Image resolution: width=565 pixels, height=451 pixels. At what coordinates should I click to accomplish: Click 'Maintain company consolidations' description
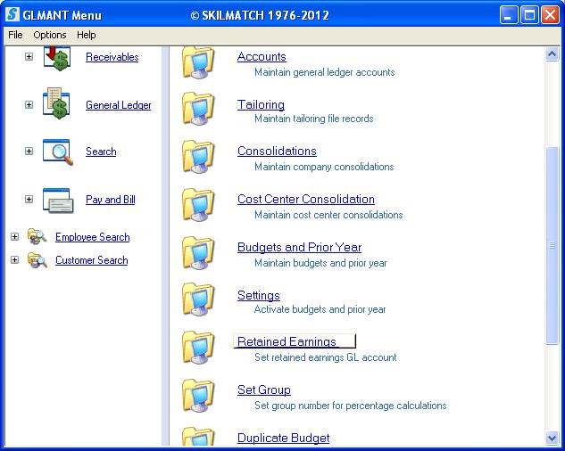324,167
